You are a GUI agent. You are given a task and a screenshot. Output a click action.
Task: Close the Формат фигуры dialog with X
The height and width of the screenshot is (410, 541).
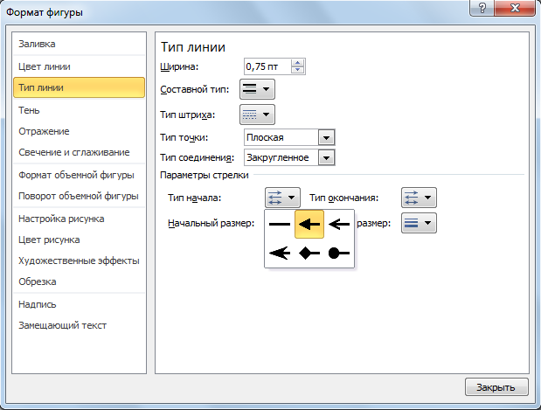tap(515, 8)
